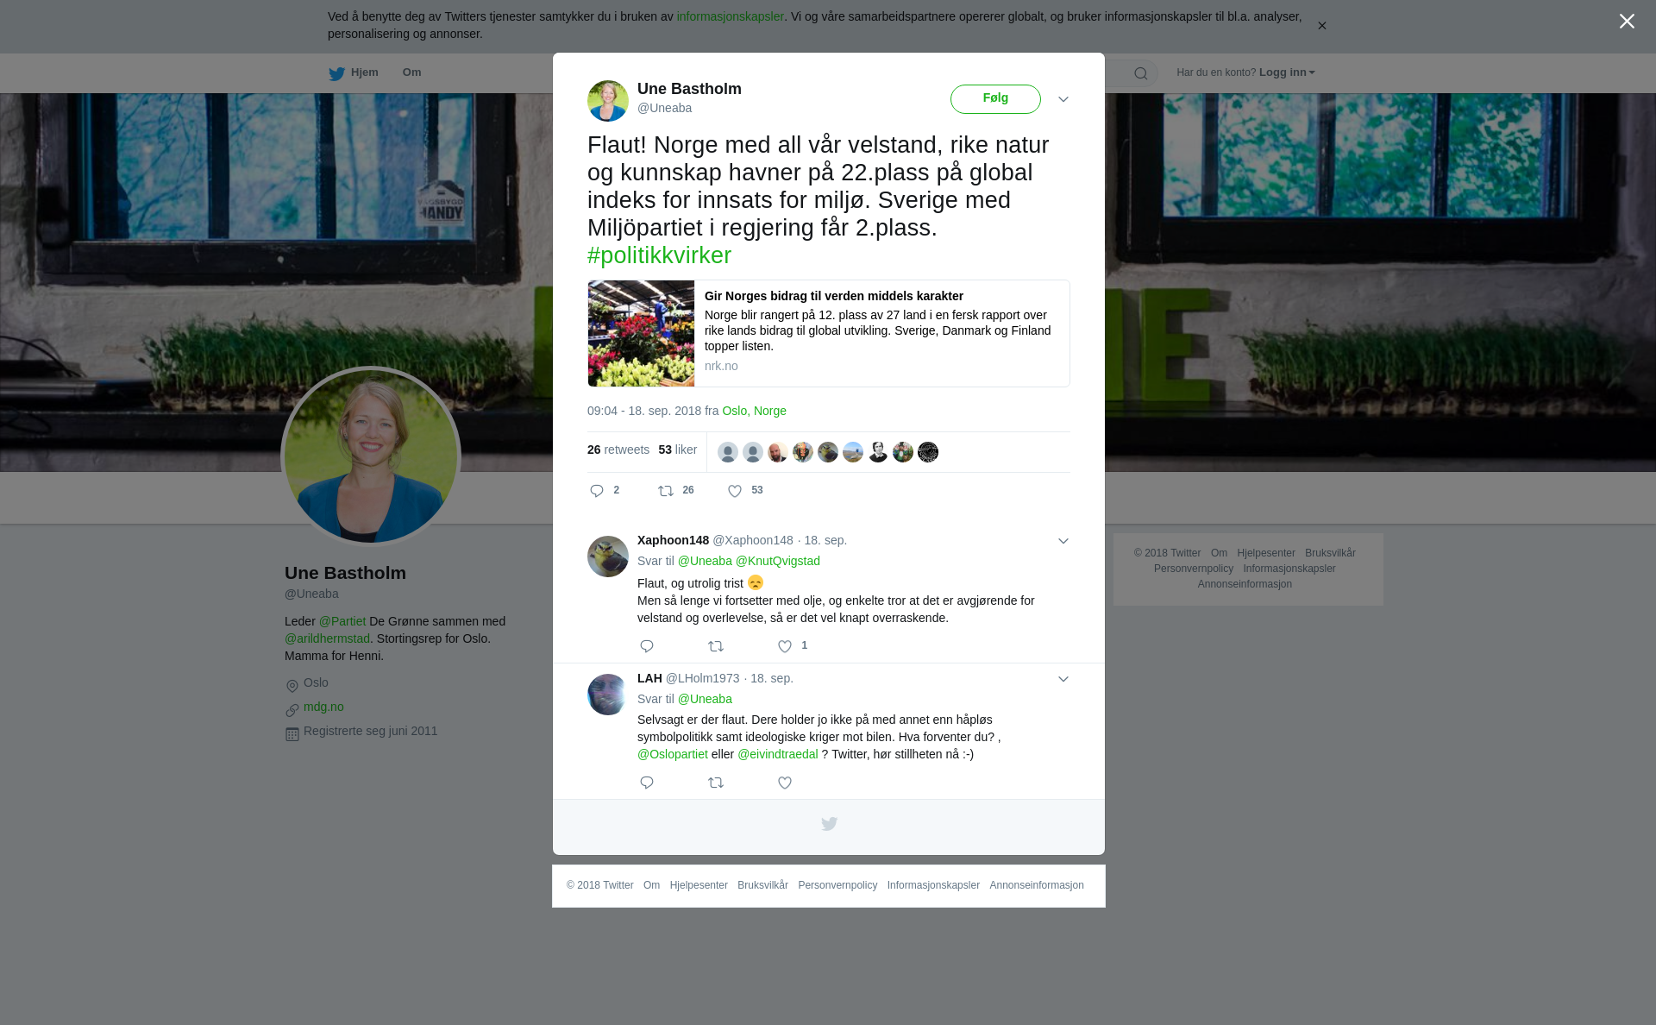The height and width of the screenshot is (1025, 1656).
Task: Like LAH's reply tweet
Action: [x=785, y=783]
